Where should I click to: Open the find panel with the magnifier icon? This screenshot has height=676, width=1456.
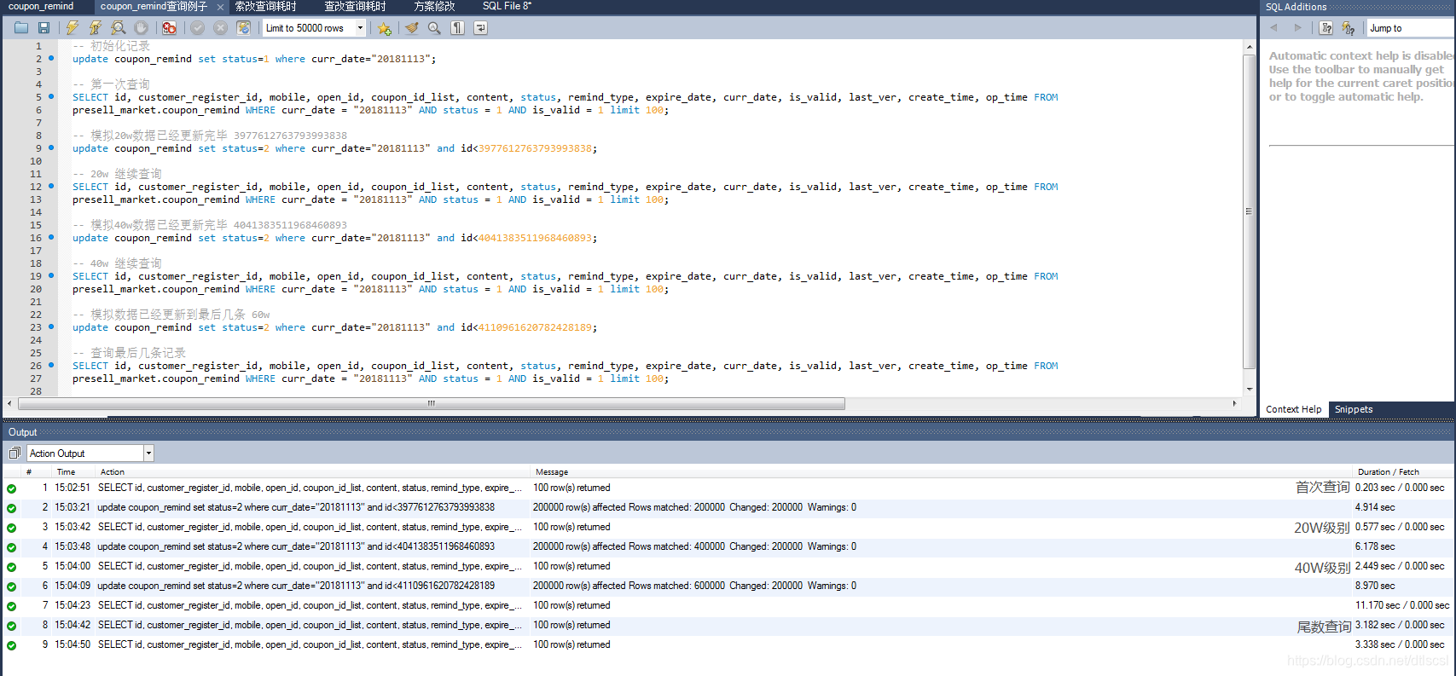[x=434, y=28]
